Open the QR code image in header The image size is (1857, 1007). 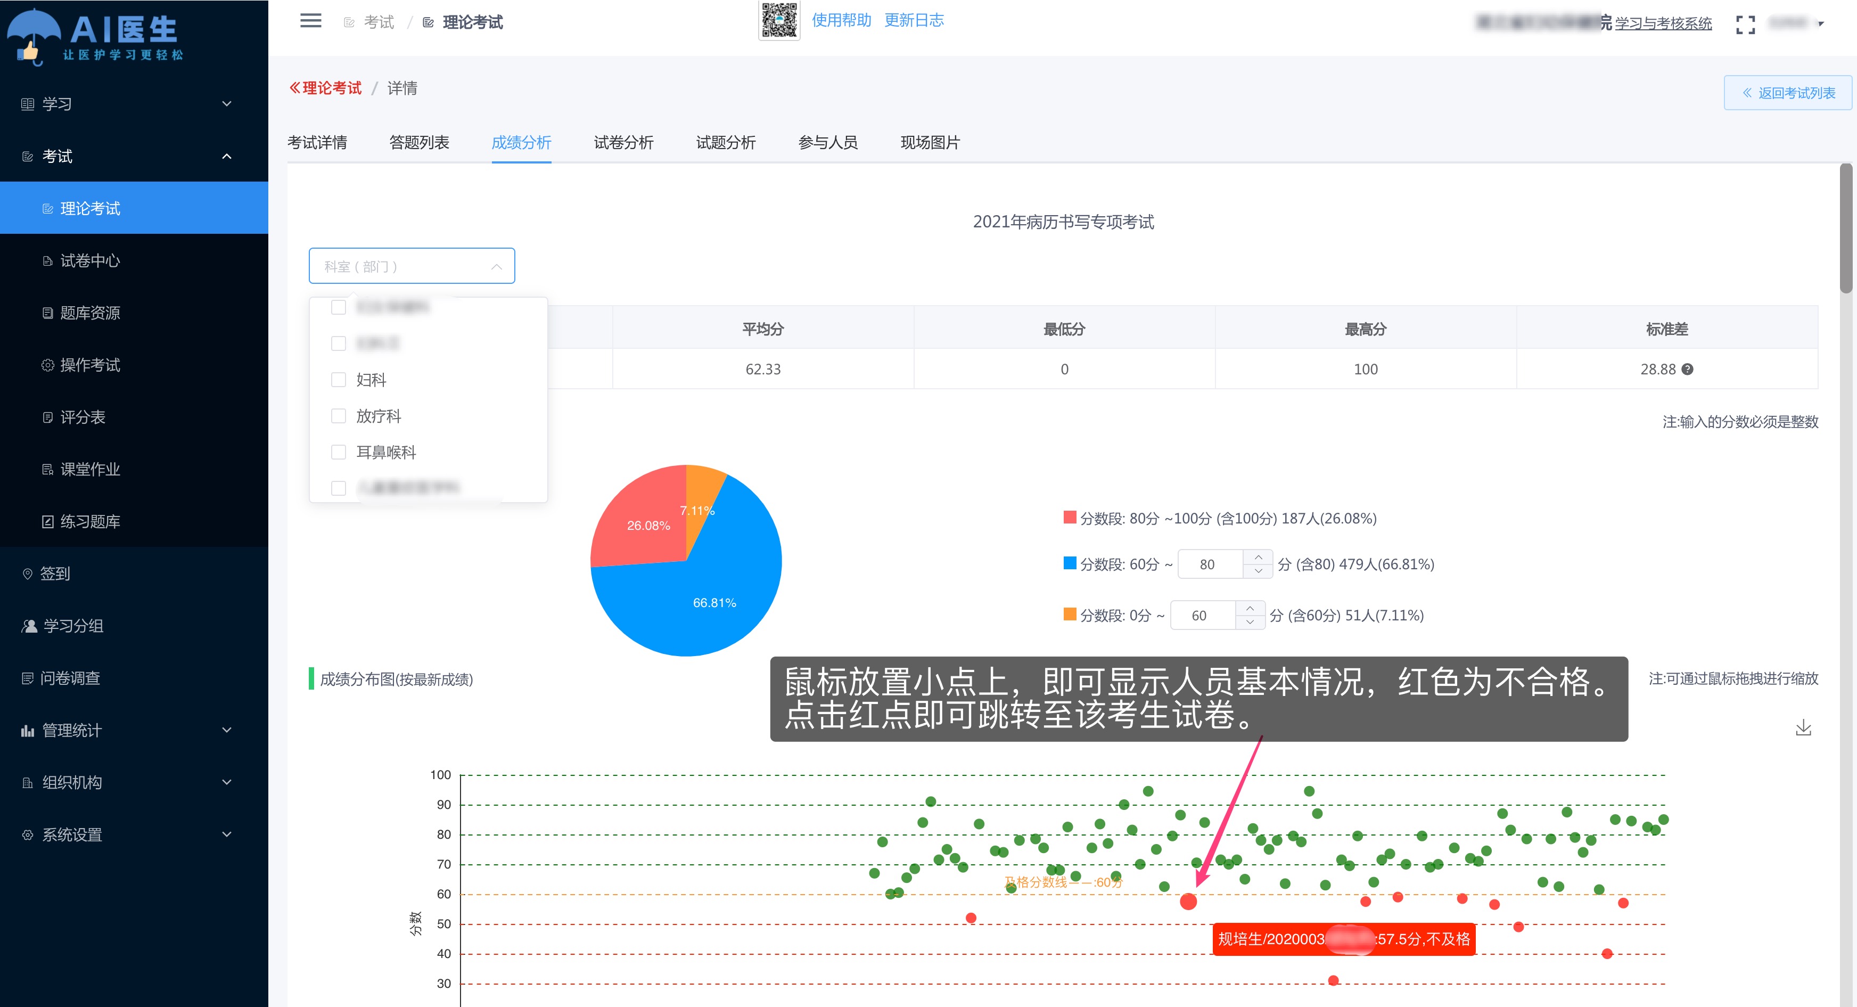779,20
